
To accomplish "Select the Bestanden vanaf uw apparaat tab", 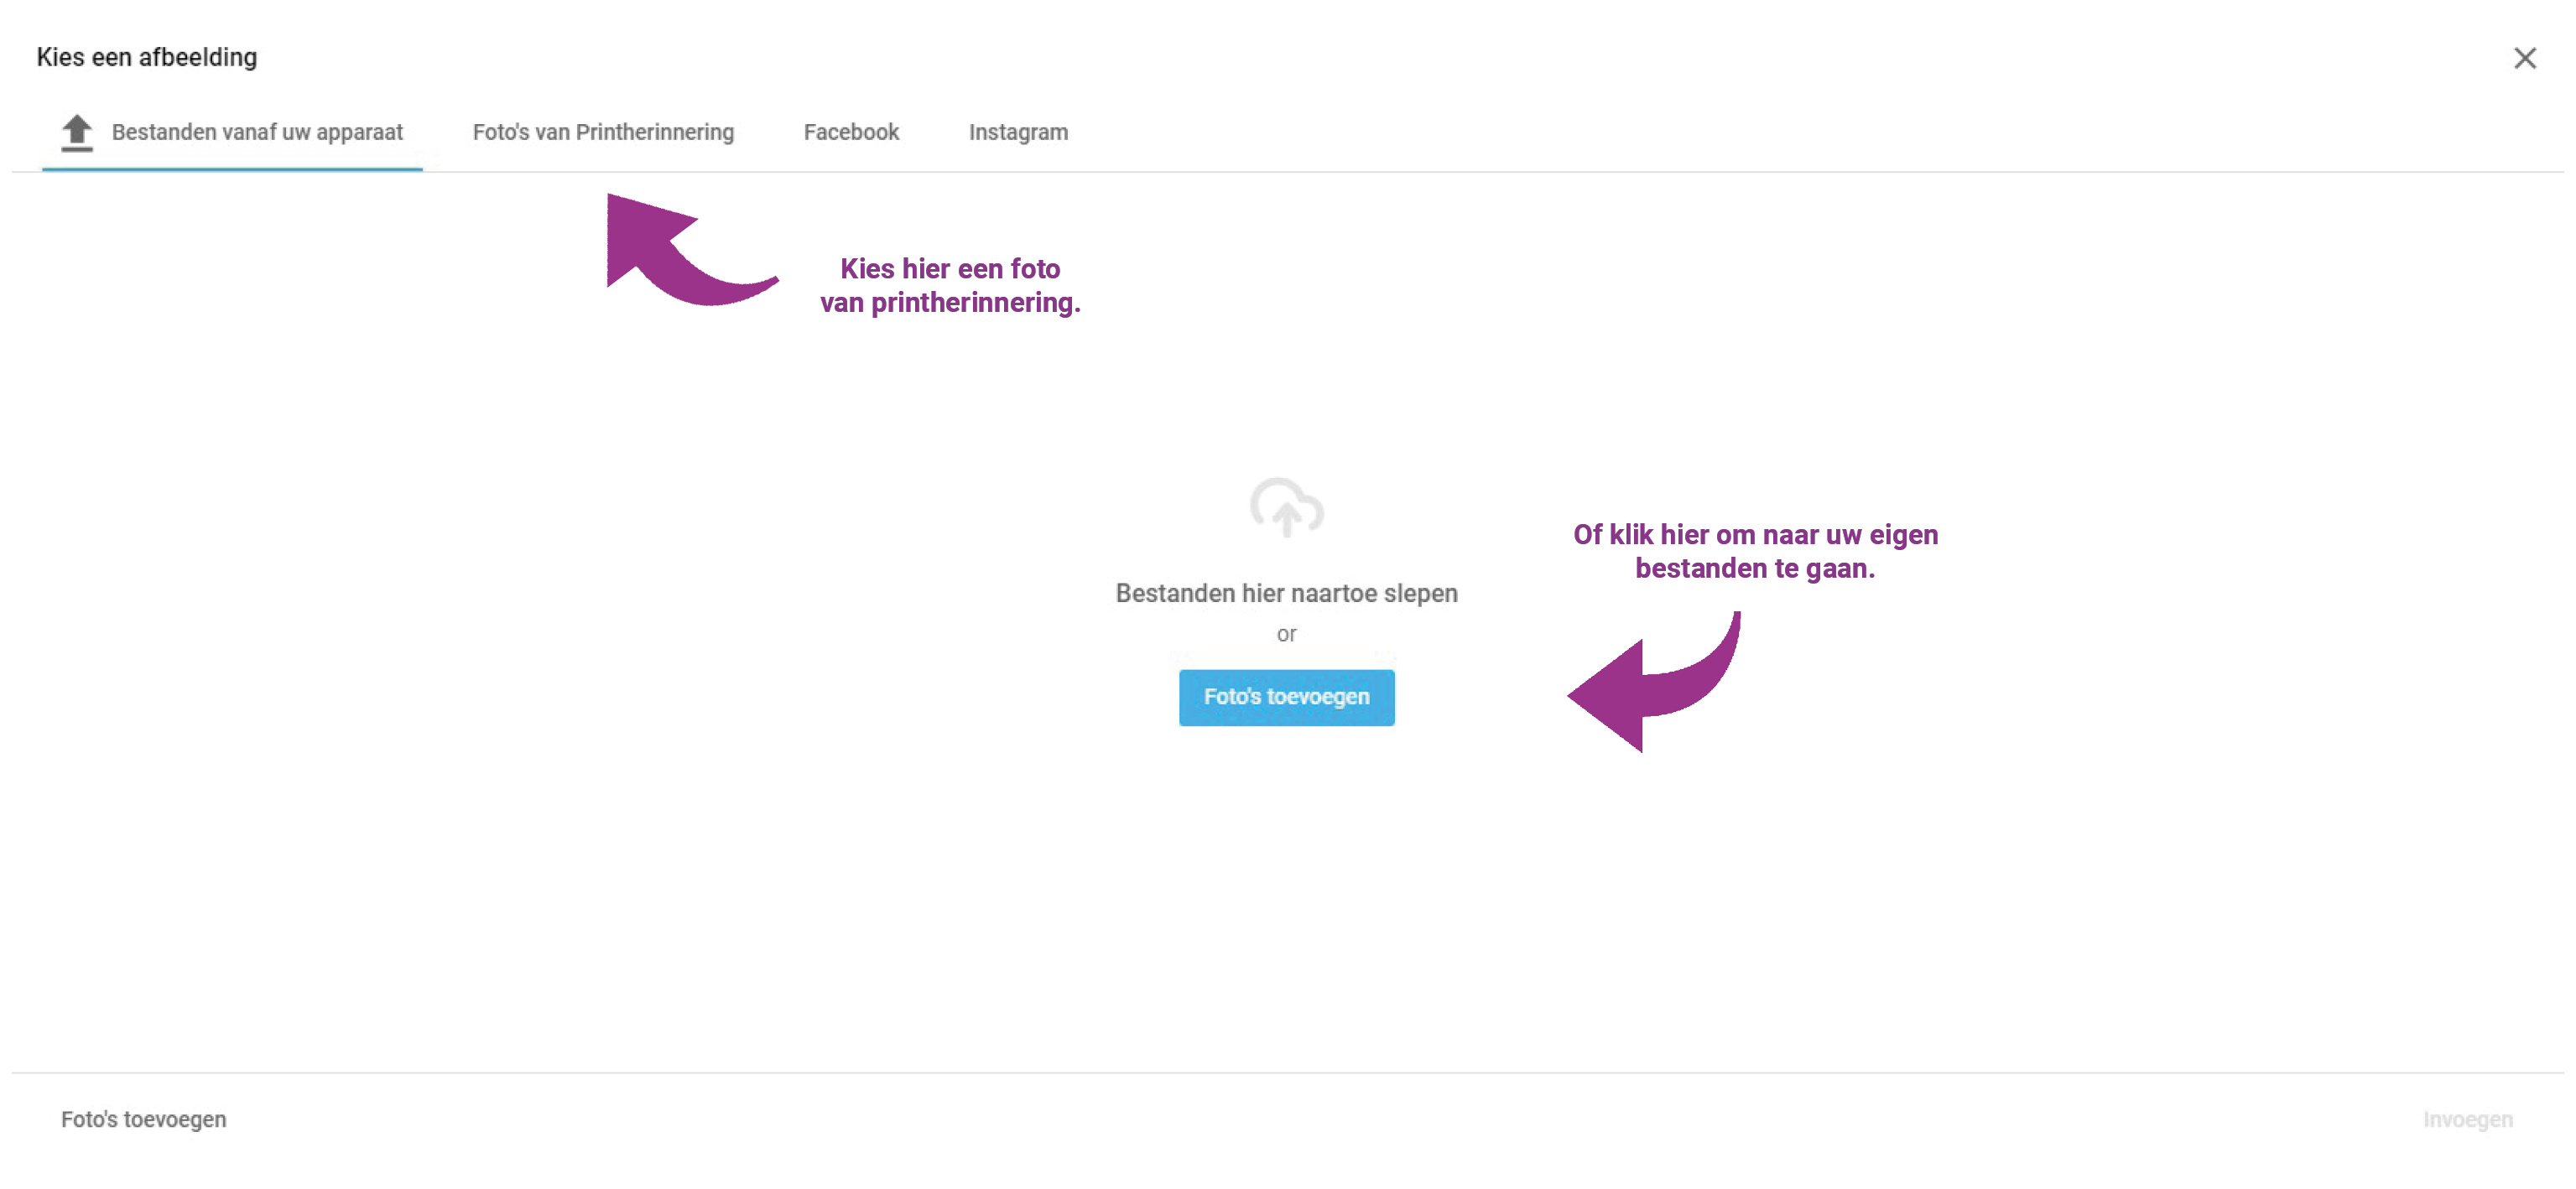I will tap(256, 132).
